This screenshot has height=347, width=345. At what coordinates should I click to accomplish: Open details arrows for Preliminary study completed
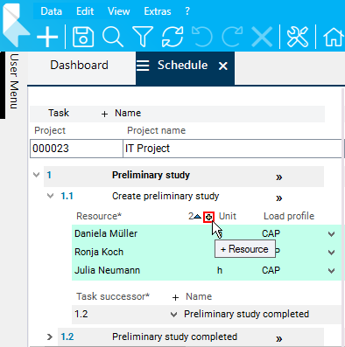pyautogui.click(x=279, y=339)
